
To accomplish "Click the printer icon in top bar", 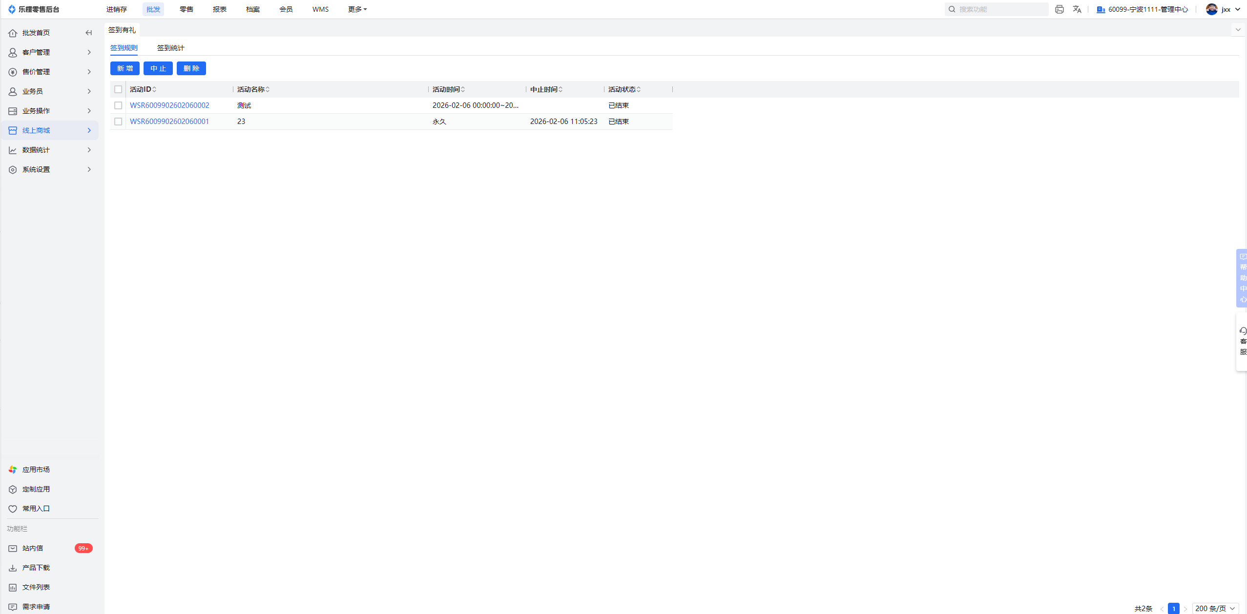I will coord(1059,9).
